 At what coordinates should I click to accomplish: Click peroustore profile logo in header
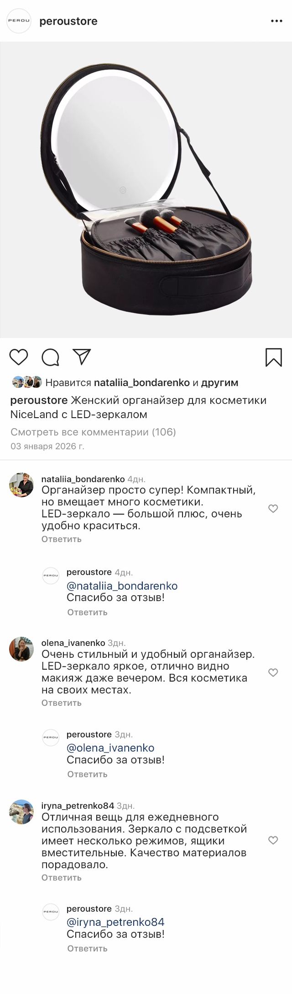coord(19,21)
